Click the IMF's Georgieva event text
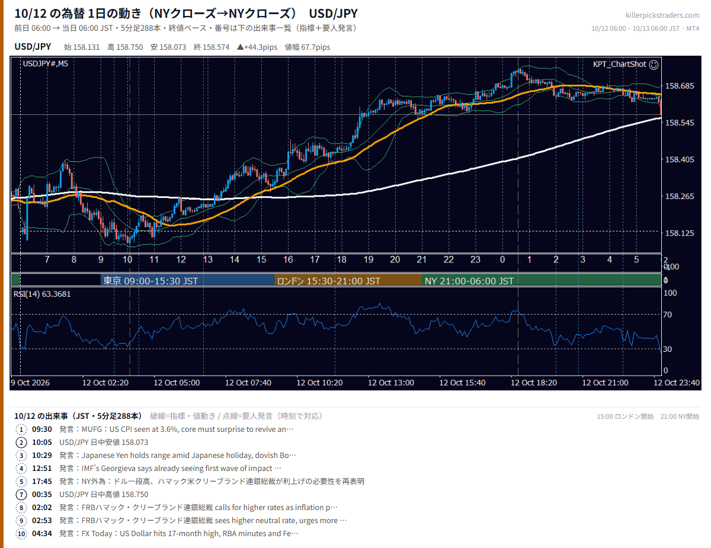This screenshot has width=711, height=548. coord(170,469)
